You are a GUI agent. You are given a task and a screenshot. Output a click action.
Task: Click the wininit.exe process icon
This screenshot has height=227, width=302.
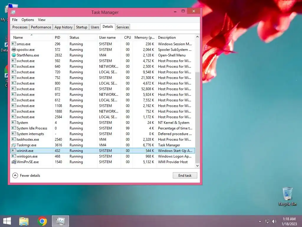tap(14, 150)
